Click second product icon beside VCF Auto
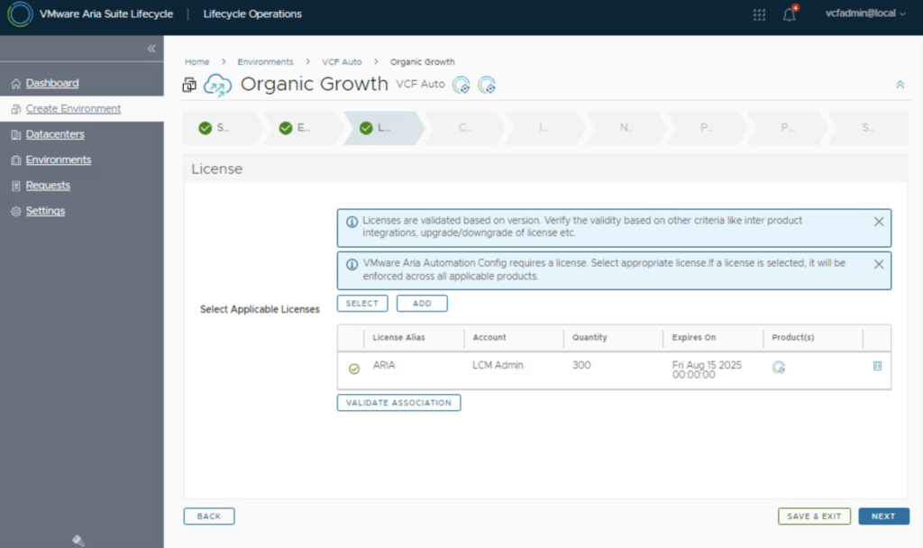 pyautogui.click(x=487, y=85)
